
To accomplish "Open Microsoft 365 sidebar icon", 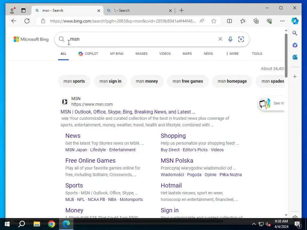I will tap(295, 45).
